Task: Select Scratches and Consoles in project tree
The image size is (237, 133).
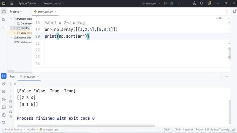Action: coord(23,42)
